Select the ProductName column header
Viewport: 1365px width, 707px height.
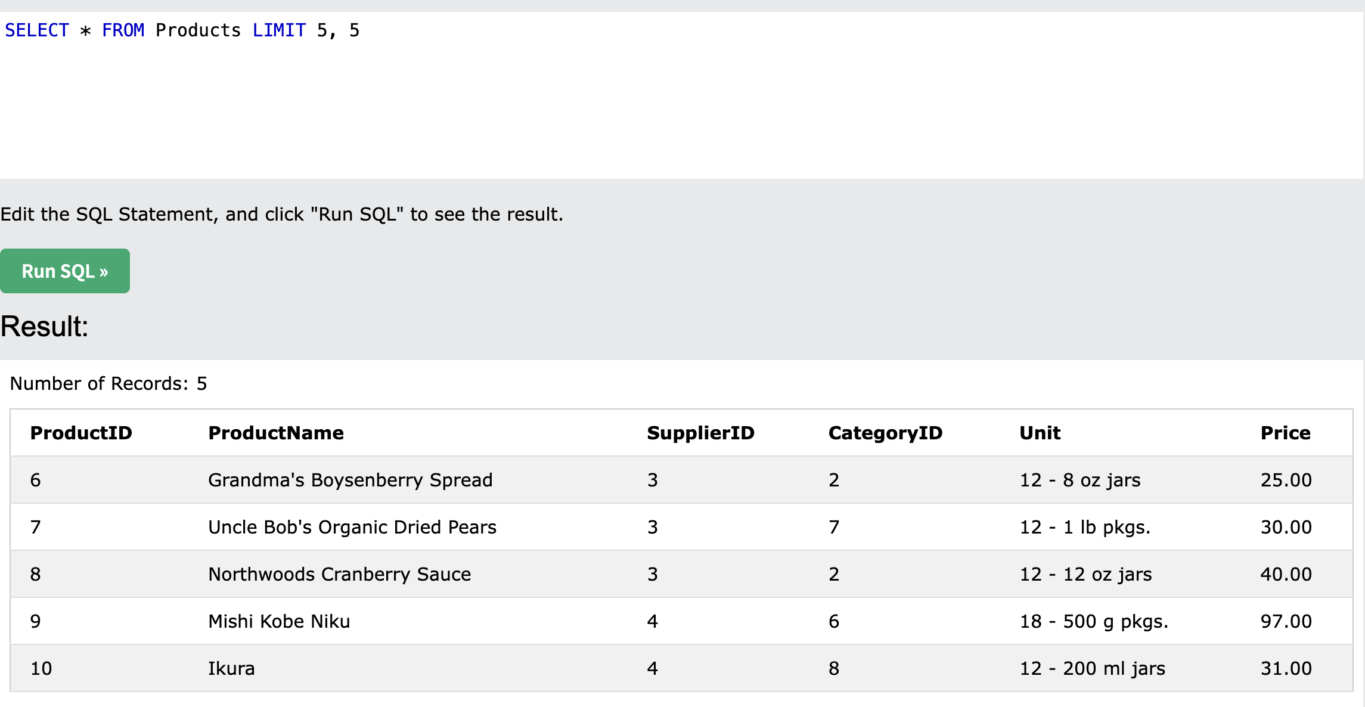tap(276, 433)
